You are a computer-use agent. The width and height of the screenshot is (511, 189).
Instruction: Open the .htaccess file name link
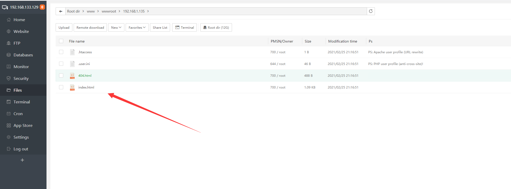[x=85, y=52]
